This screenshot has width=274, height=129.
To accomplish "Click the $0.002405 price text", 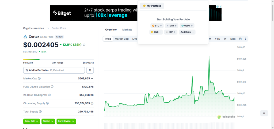I will tap(41, 45).
